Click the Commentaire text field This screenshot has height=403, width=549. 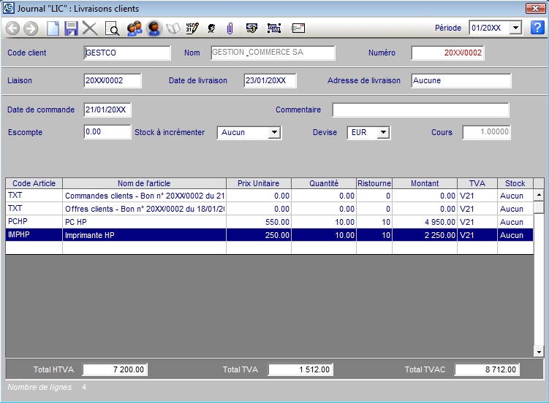pyautogui.click(x=420, y=110)
